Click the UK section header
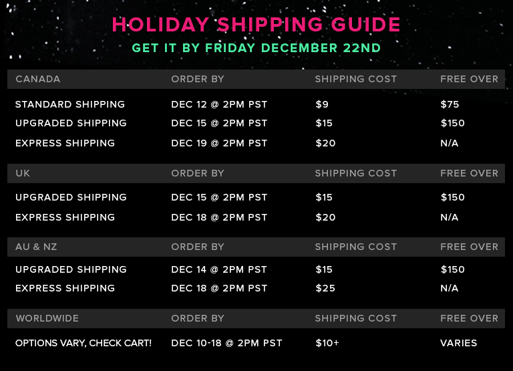513x371 pixels. point(23,173)
